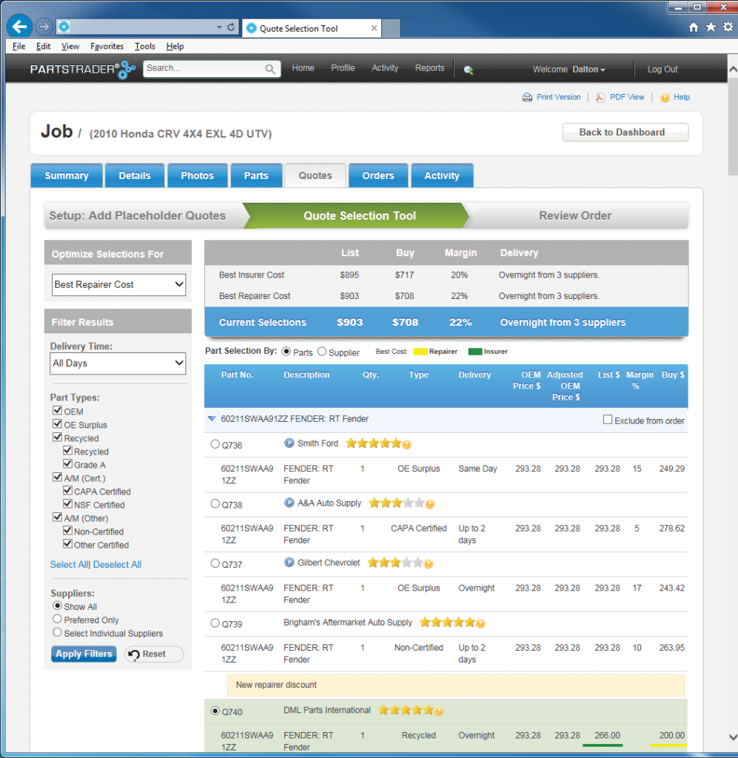Click the green Insurer best cost swatch

[475, 352]
